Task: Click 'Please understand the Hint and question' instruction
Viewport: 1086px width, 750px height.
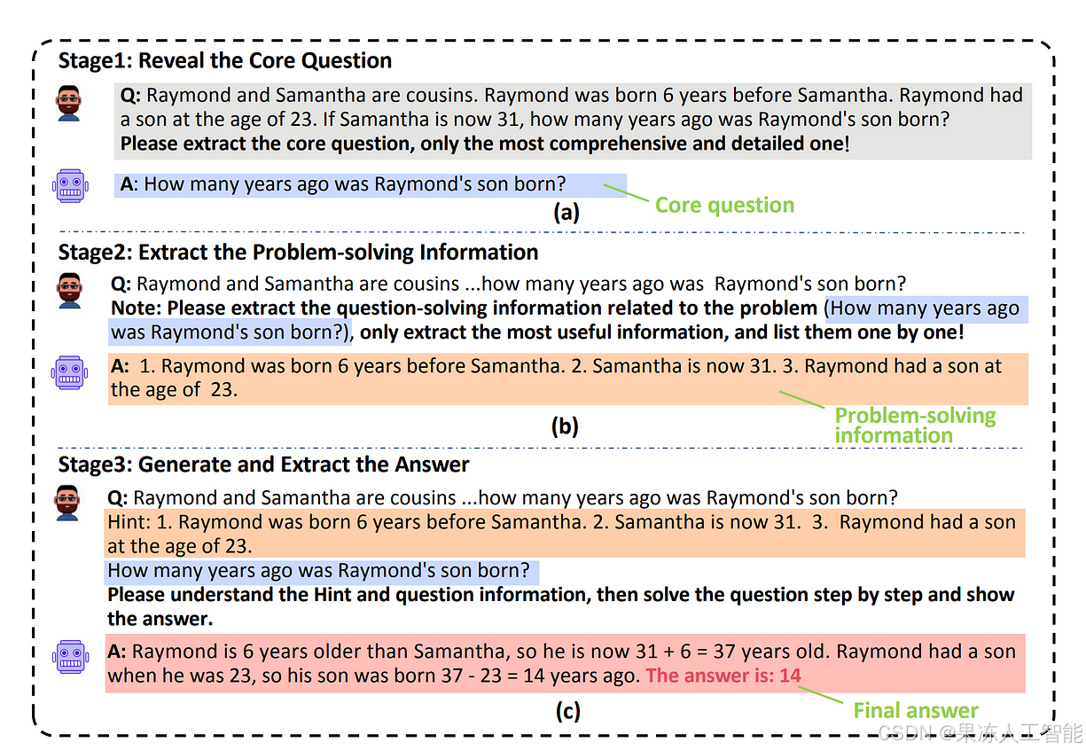Action: 561,605
